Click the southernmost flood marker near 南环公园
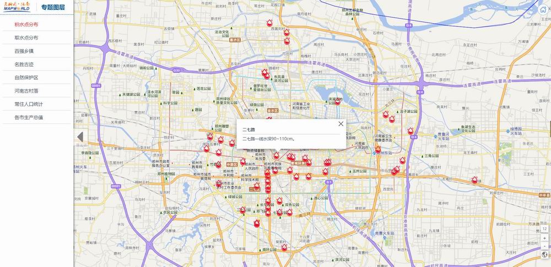The width and height of the screenshot is (551, 267). coord(284,248)
